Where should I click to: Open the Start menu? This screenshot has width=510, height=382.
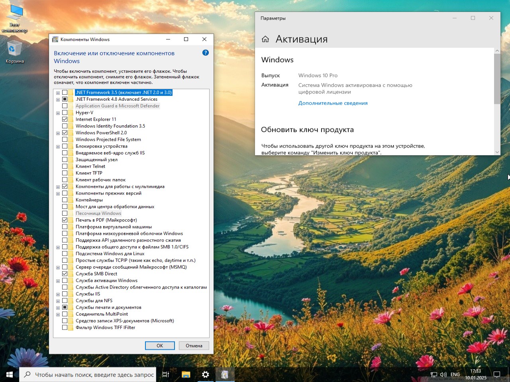point(8,374)
